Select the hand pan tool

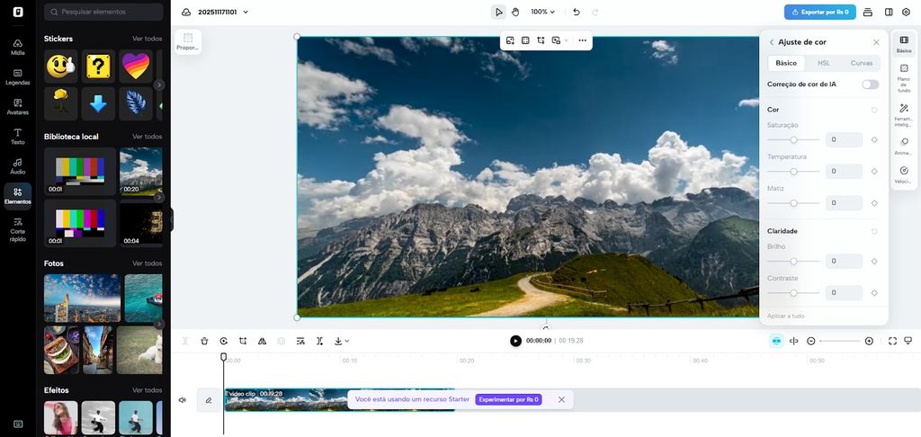pyautogui.click(x=515, y=12)
